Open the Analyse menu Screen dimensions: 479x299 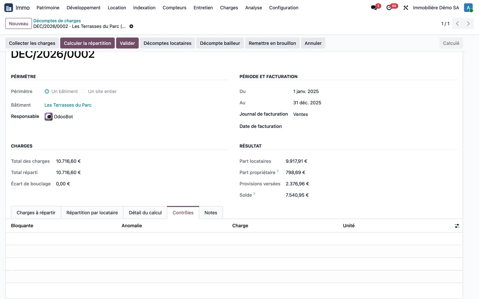pyautogui.click(x=254, y=8)
